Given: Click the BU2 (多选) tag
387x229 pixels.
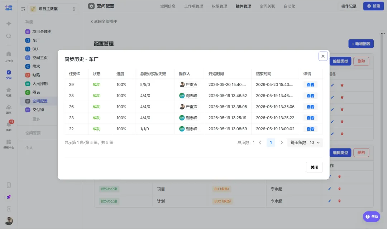Looking at the screenshot, I should tap(223, 201).
